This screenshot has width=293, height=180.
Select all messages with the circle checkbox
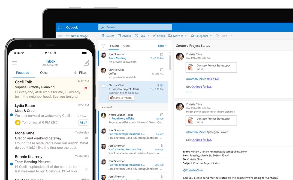coord(104,46)
